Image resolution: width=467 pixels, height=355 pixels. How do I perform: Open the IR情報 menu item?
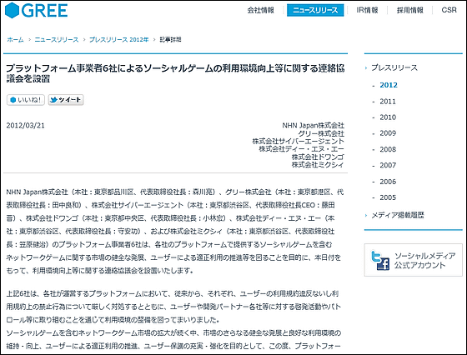tap(367, 10)
